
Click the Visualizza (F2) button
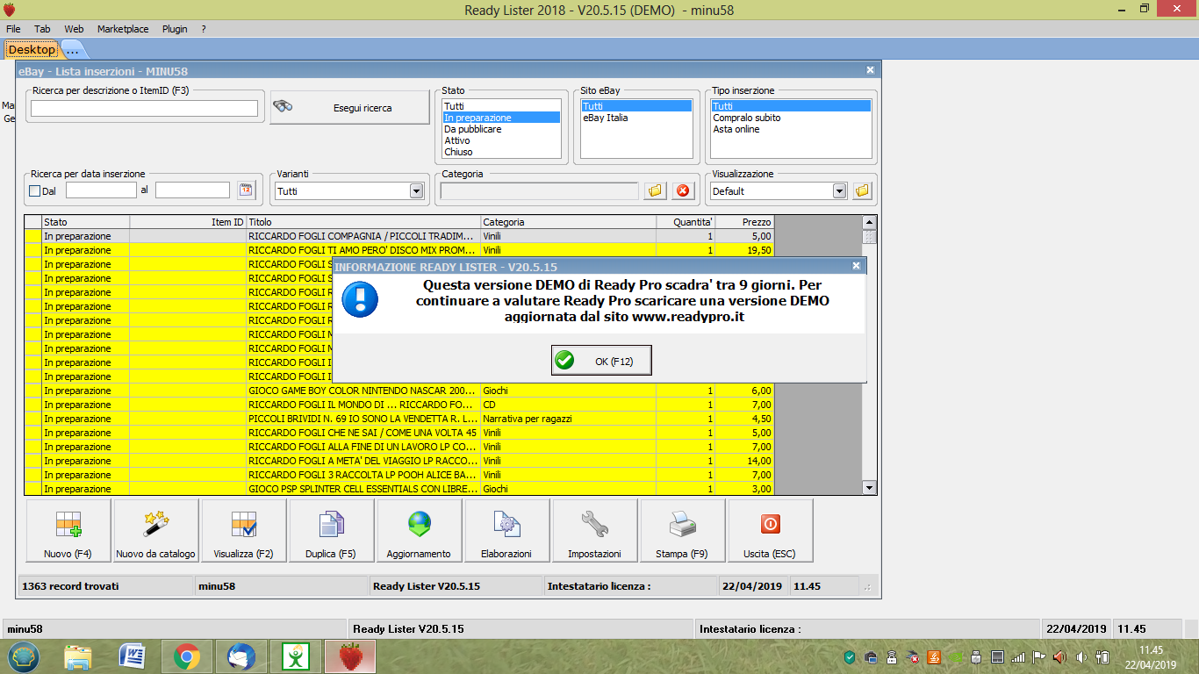(x=244, y=531)
